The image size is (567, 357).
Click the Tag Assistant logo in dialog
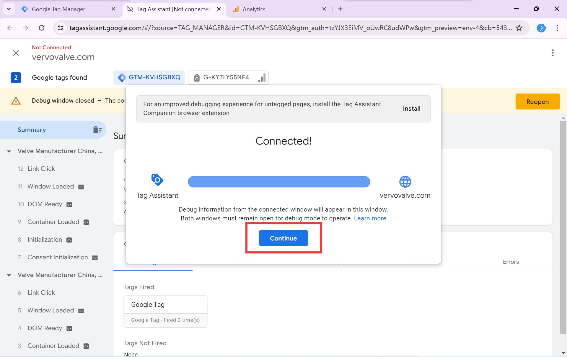tap(157, 180)
